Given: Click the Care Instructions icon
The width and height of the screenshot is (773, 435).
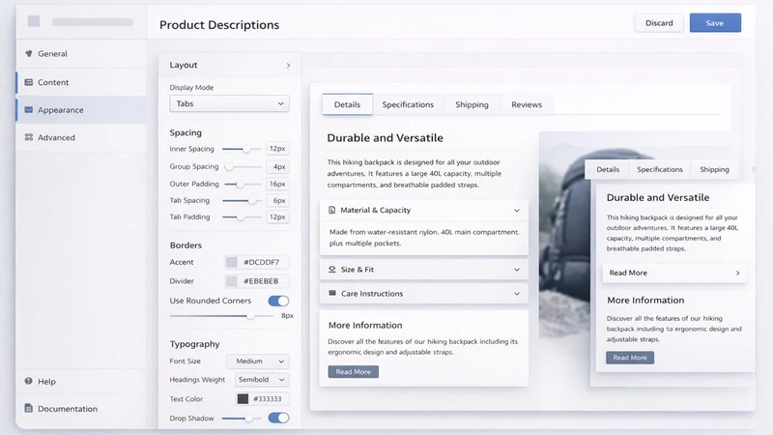Looking at the screenshot, I should 332,293.
